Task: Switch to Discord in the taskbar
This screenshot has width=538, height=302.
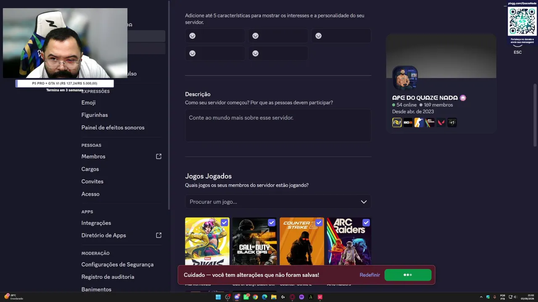Action: click(237, 297)
